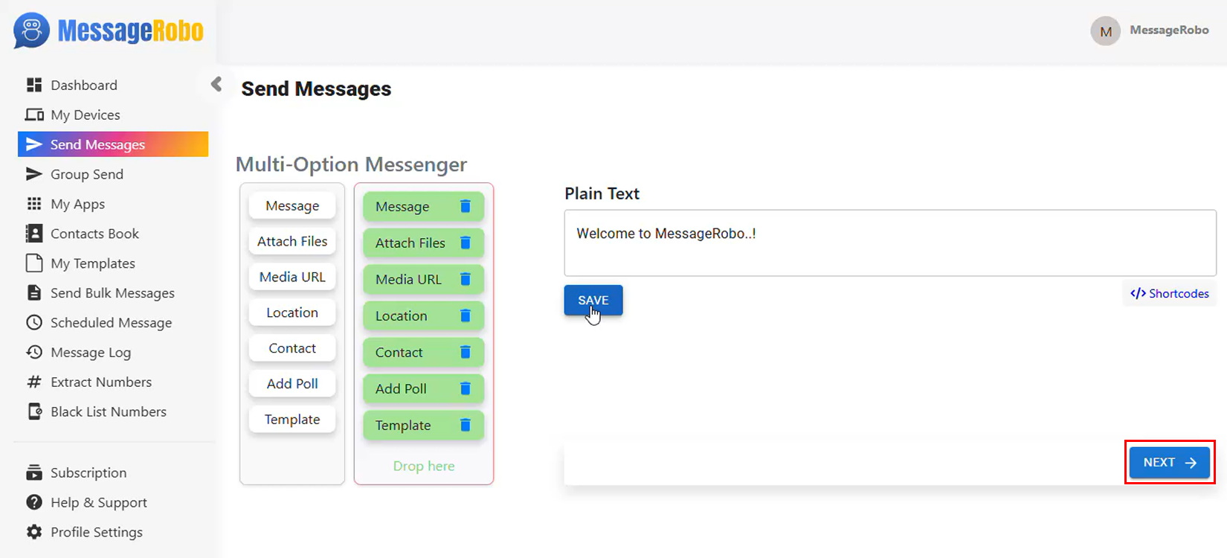Delete the green Template block

[466, 425]
